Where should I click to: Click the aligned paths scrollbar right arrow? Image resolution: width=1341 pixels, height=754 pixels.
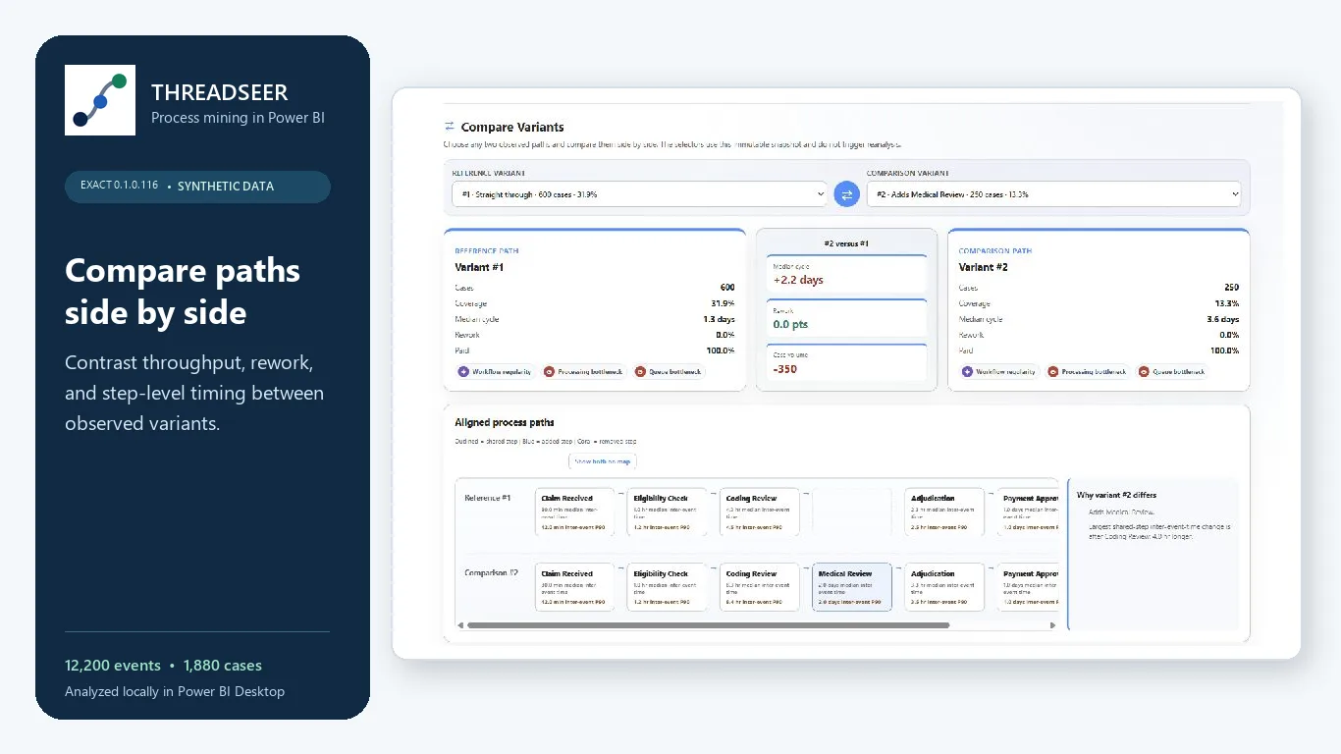pos(1053,624)
